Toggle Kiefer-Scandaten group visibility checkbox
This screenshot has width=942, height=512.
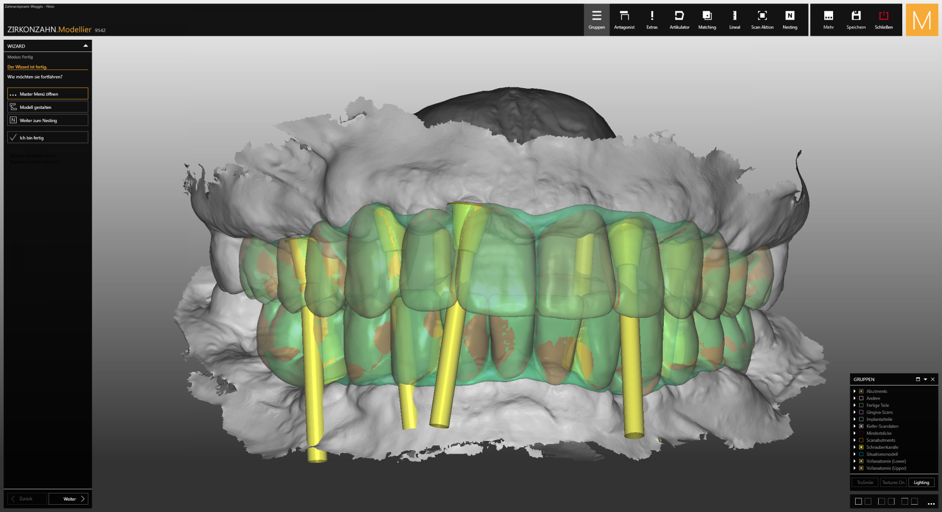[861, 426]
